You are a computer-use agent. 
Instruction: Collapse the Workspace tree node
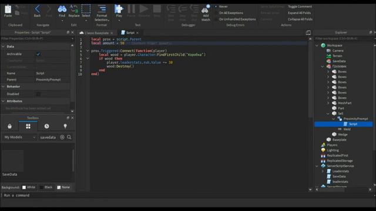[317, 46]
